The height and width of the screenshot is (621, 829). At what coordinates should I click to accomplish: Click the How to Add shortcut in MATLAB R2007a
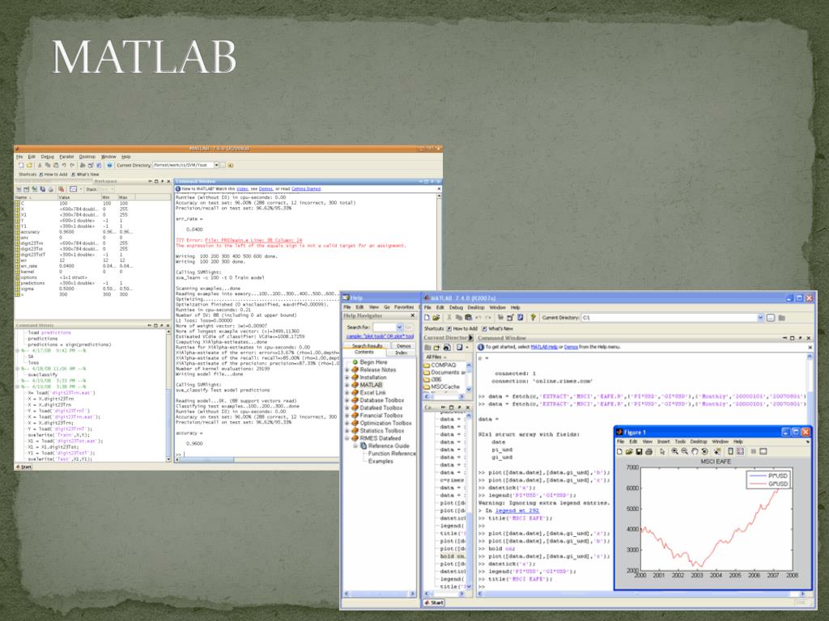pyautogui.click(x=461, y=328)
